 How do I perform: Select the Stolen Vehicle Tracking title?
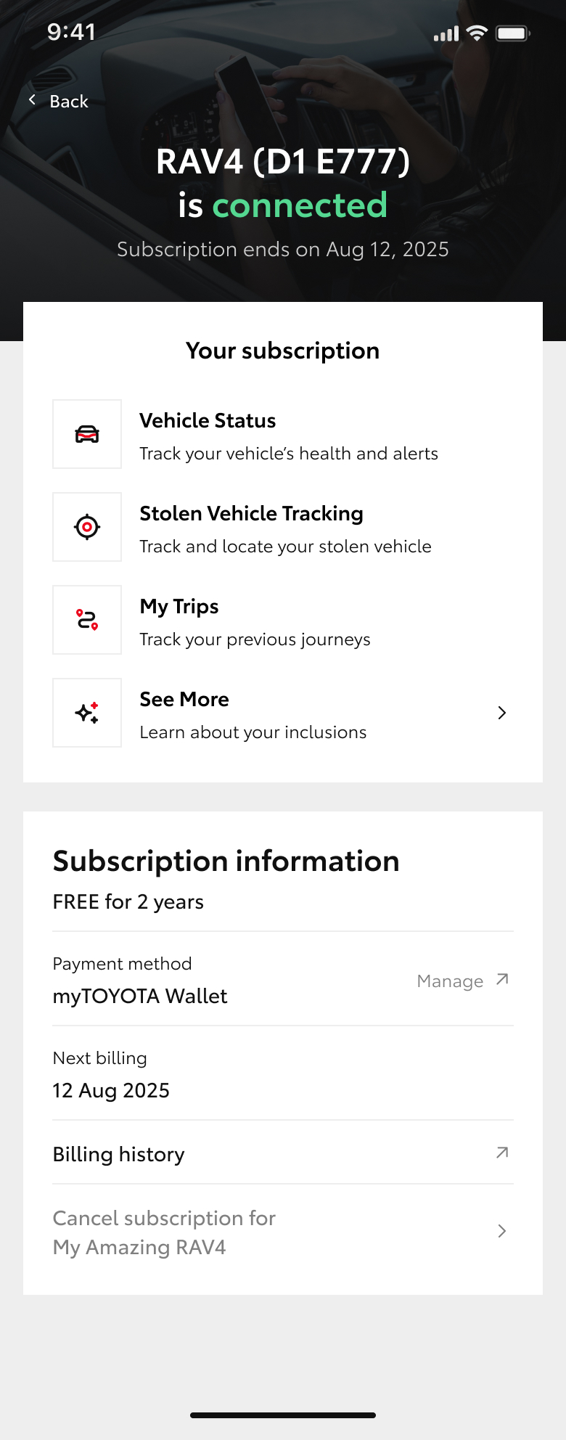pyautogui.click(x=251, y=514)
